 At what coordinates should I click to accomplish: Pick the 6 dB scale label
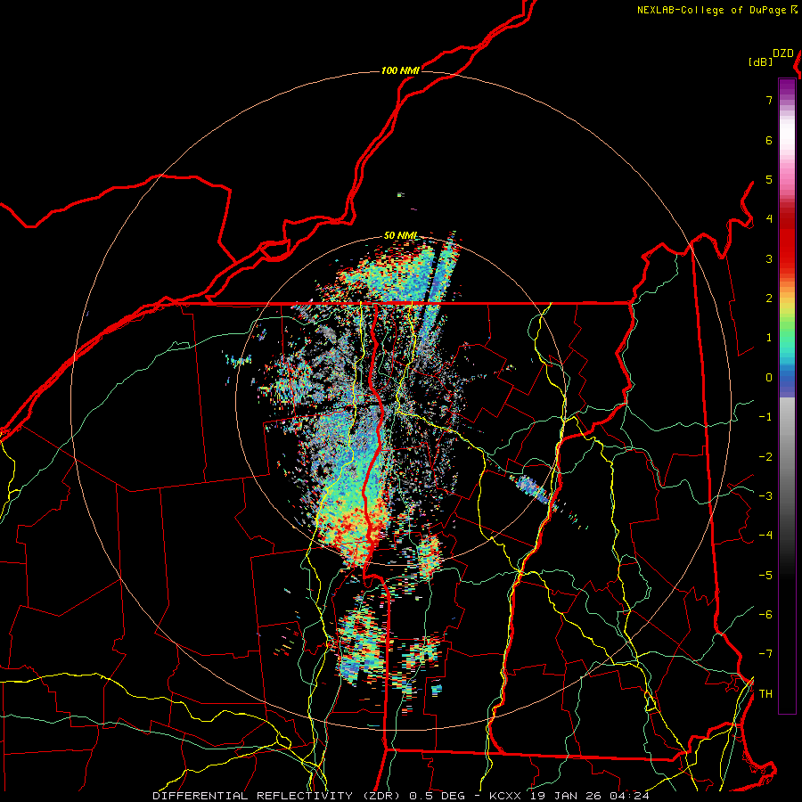tap(769, 140)
